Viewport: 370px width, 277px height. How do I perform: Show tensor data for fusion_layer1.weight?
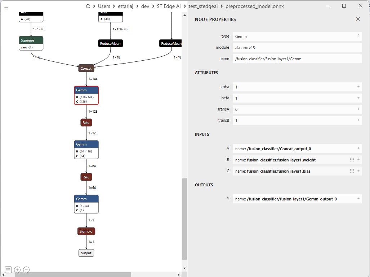352,160
